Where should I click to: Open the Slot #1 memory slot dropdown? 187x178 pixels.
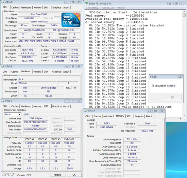(19, 115)
